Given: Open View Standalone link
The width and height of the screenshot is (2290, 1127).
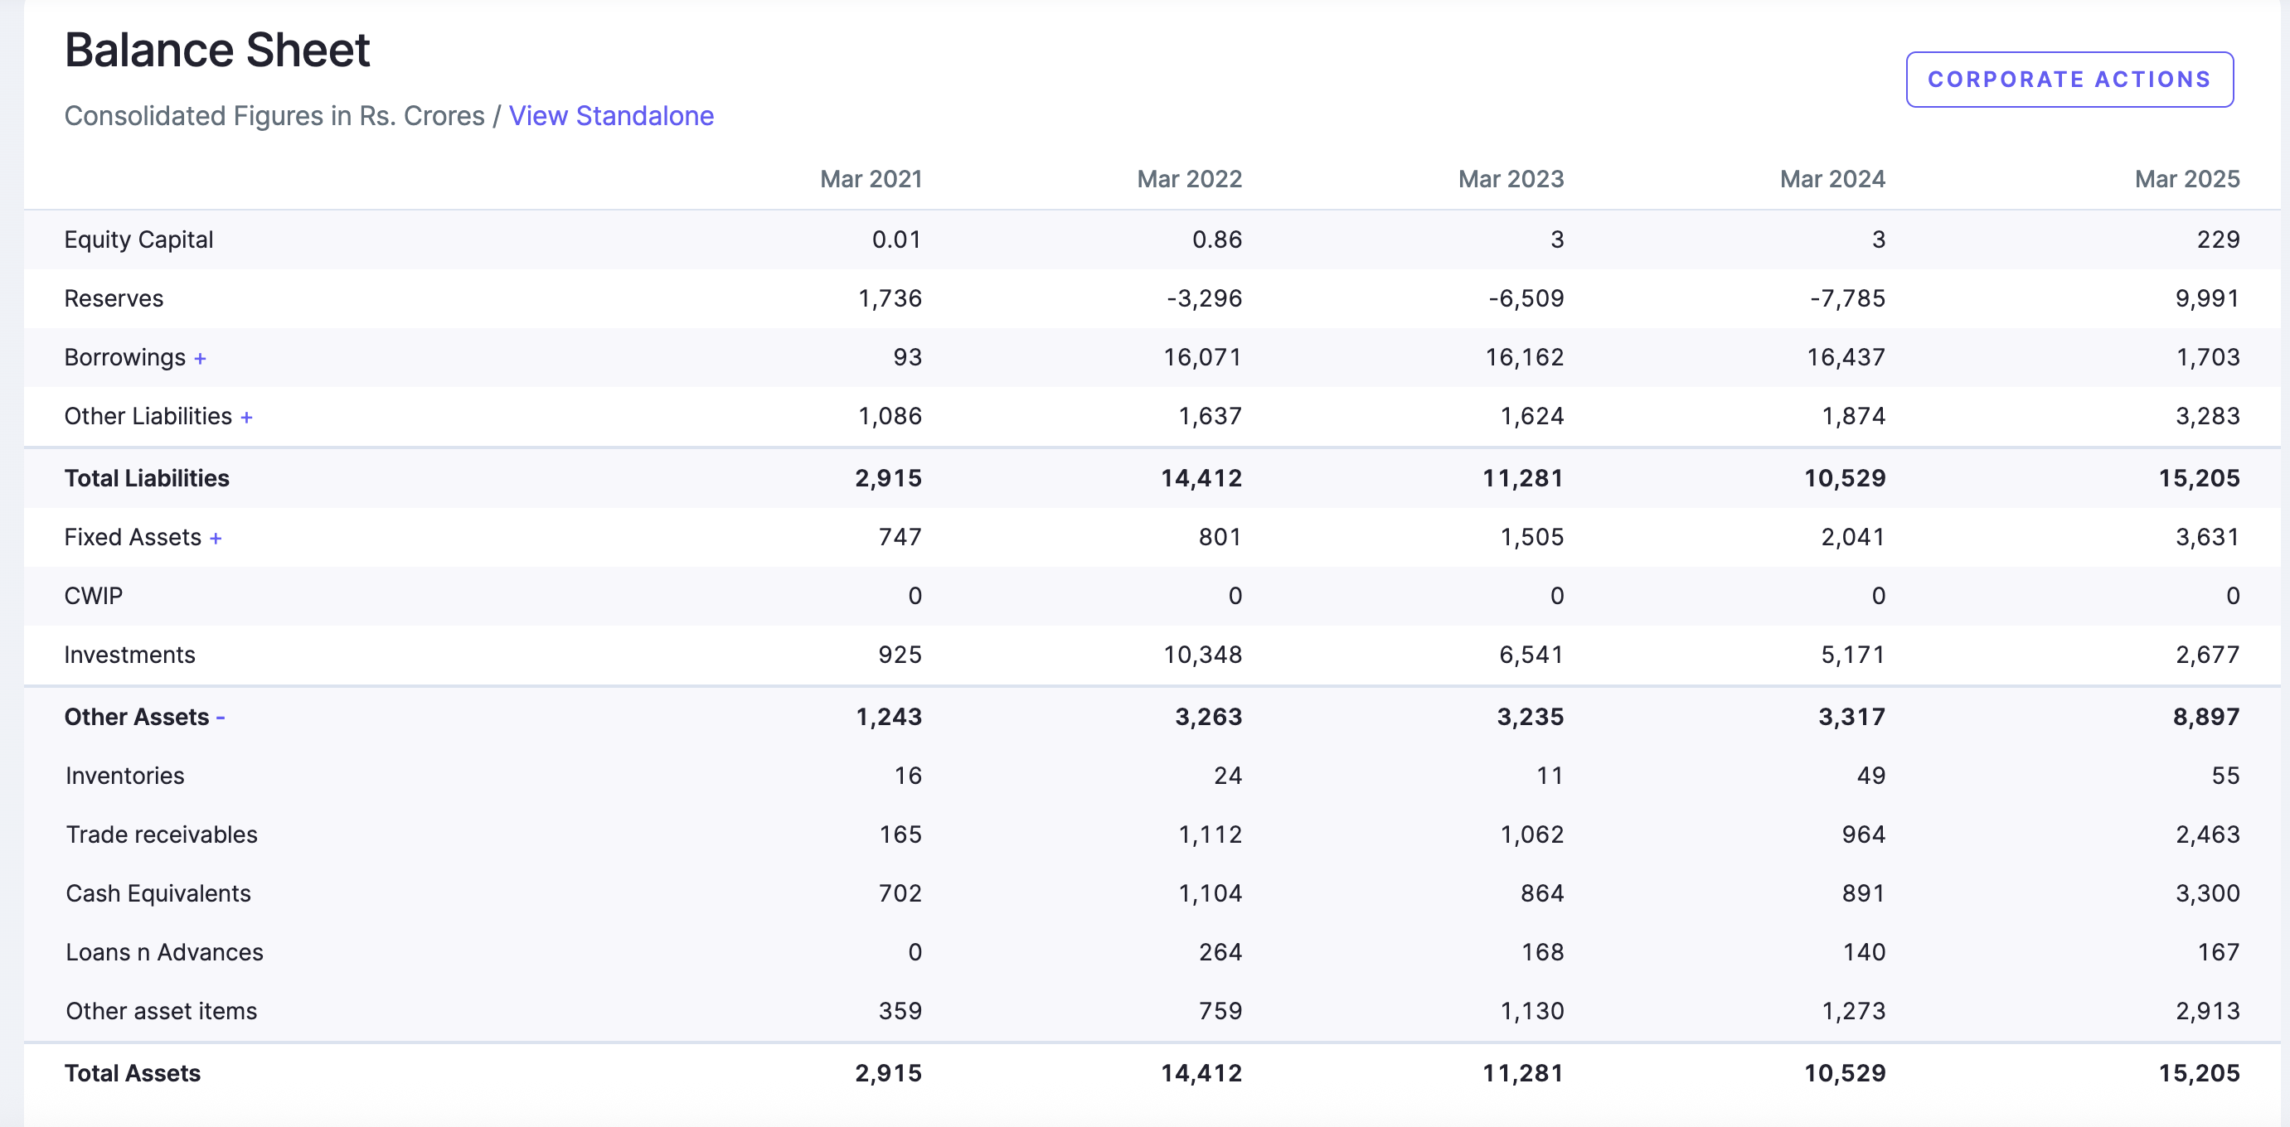Looking at the screenshot, I should point(611,115).
